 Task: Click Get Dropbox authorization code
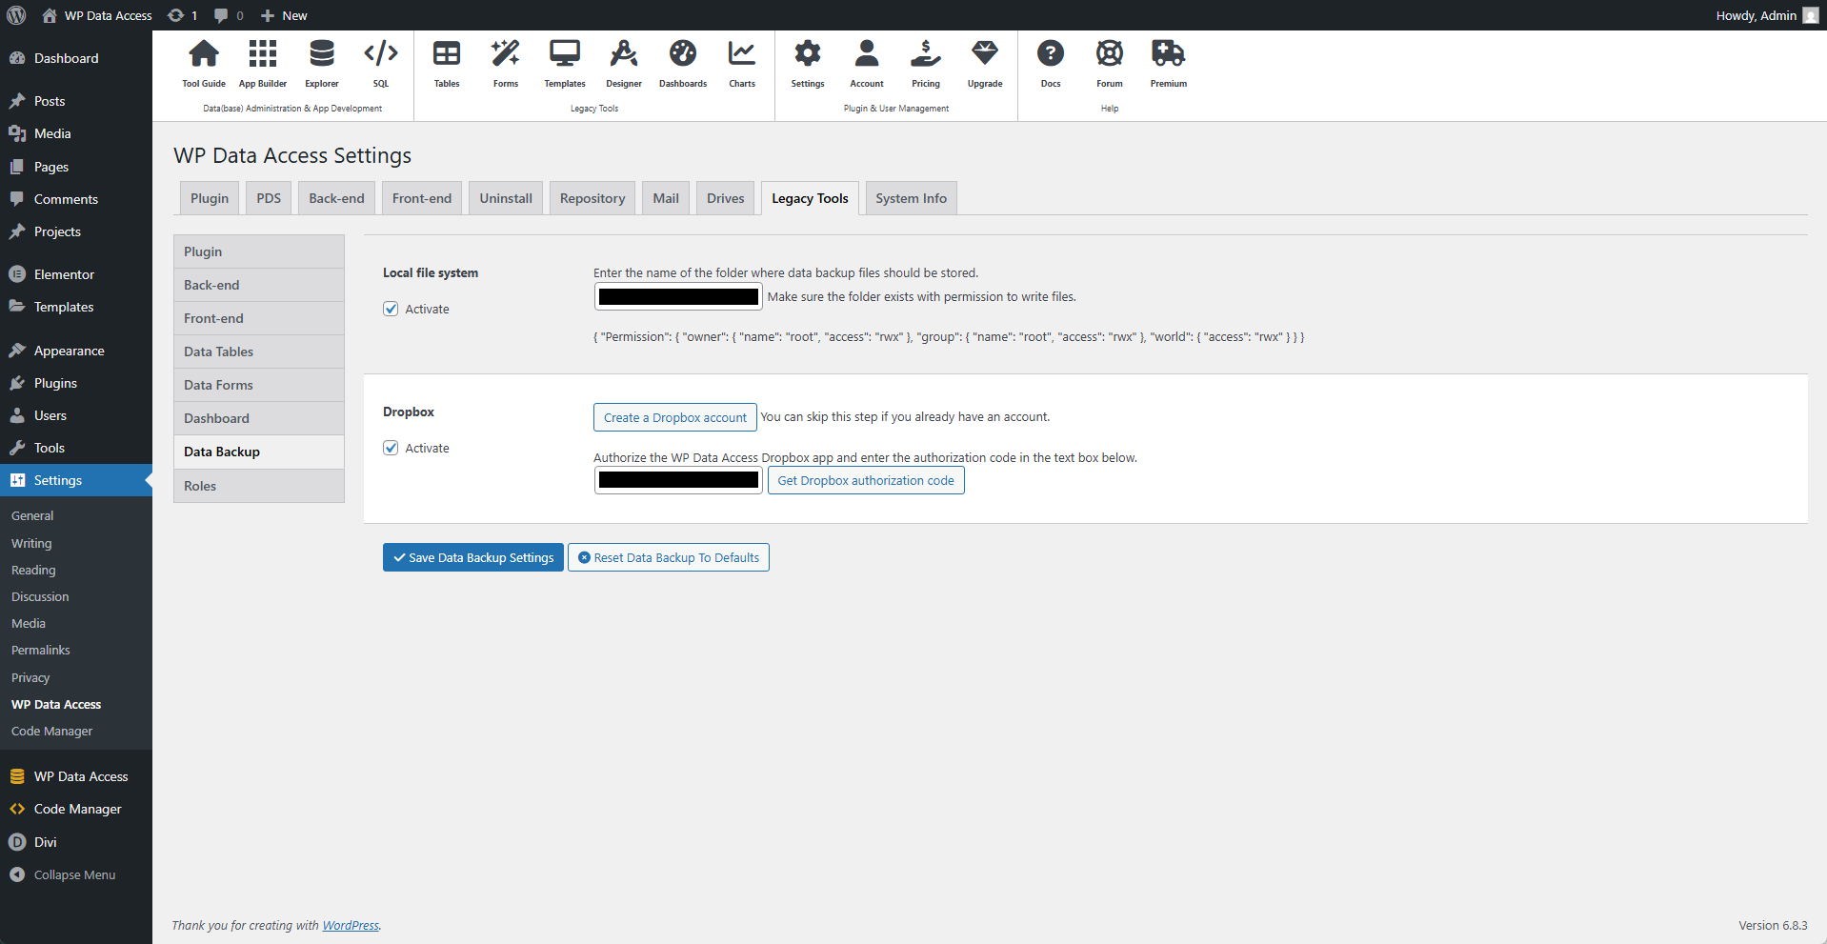(865, 480)
